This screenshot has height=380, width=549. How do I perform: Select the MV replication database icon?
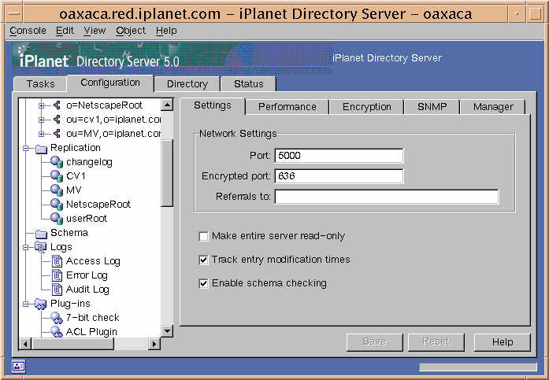(x=57, y=190)
